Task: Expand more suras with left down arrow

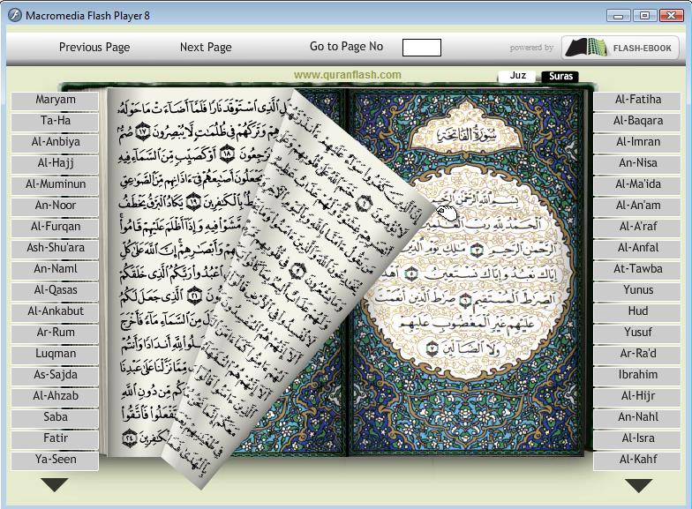Action: [x=55, y=485]
